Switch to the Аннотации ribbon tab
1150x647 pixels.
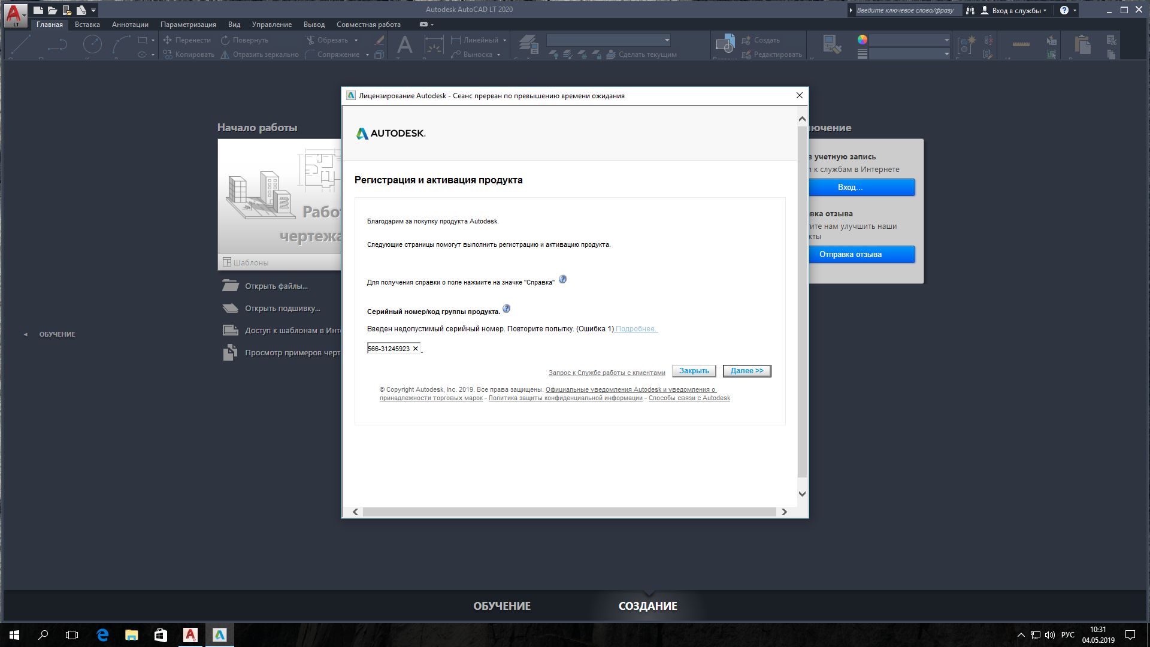pos(130,25)
